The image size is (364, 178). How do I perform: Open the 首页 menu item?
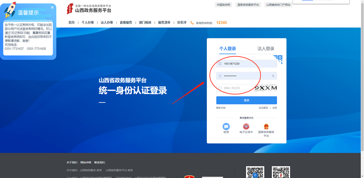coord(72,22)
